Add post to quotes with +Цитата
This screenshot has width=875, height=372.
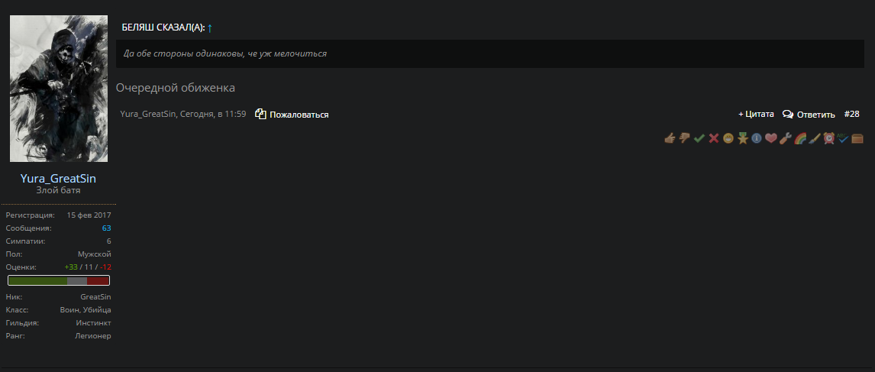[x=756, y=114]
